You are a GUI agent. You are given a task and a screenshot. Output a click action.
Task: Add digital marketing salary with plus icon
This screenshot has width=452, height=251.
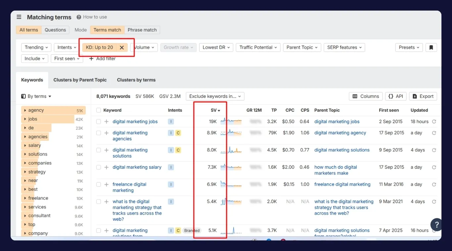click(107, 167)
